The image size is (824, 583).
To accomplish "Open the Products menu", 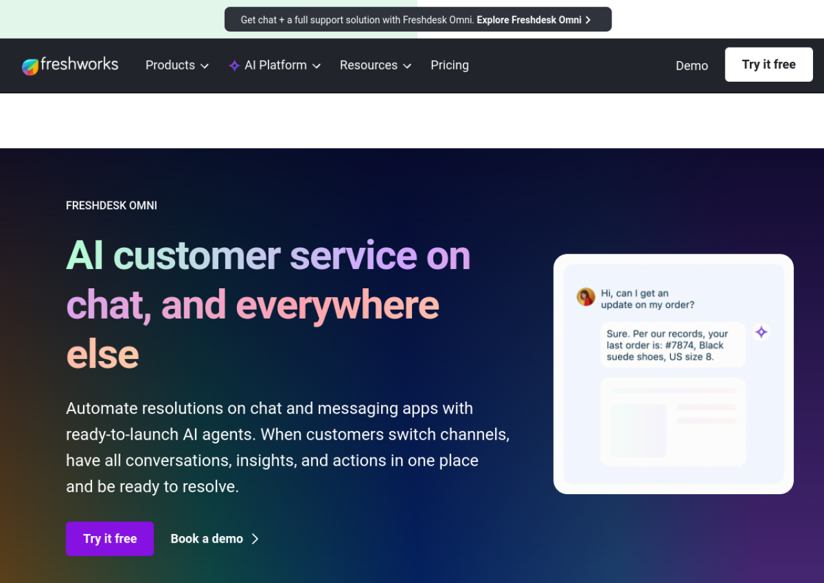I will (177, 65).
